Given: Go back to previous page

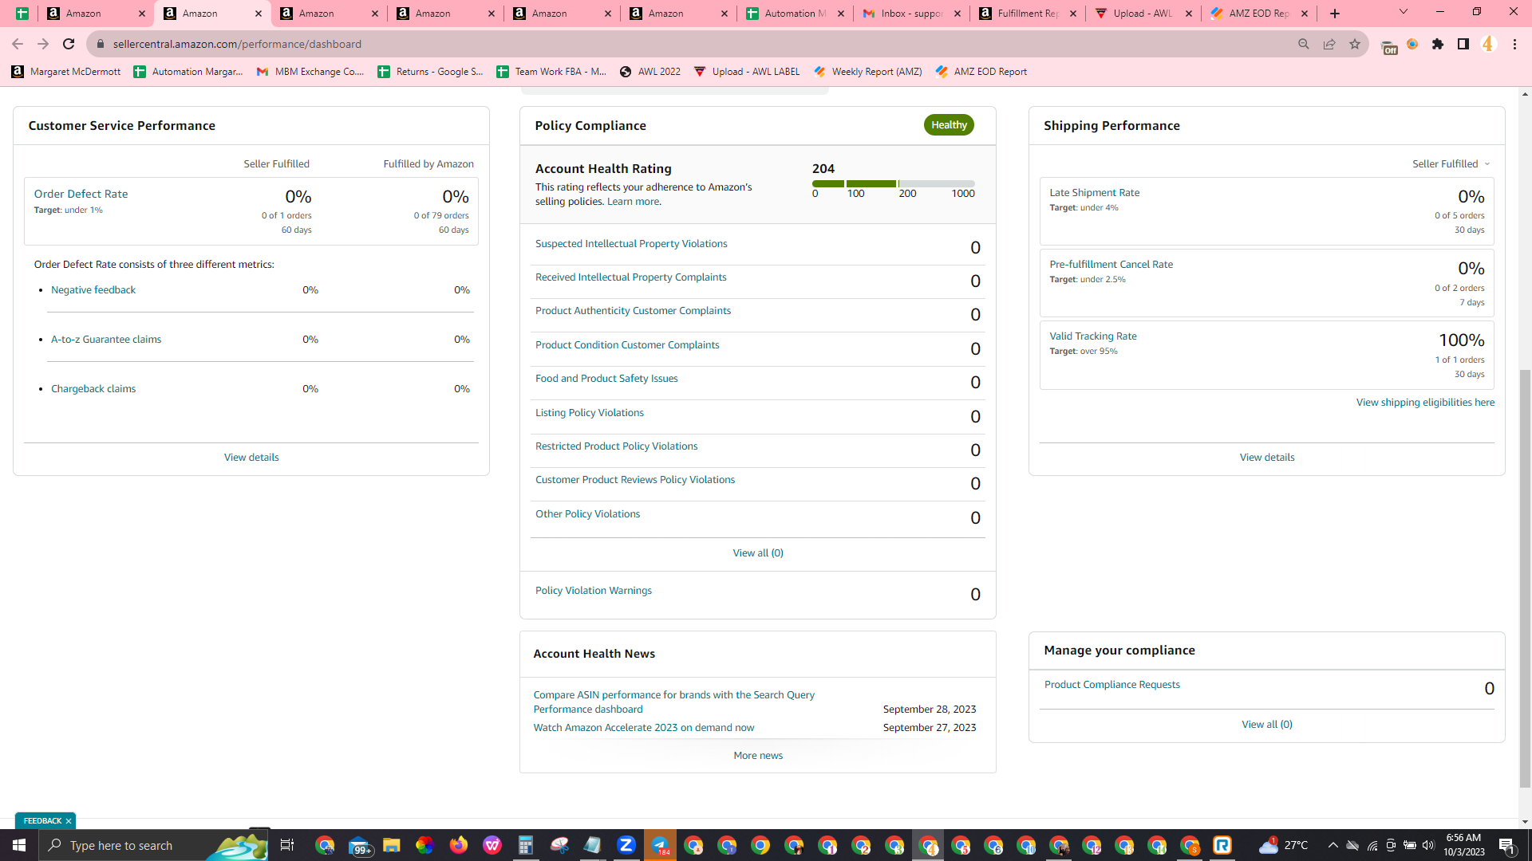Looking at the screenshot, I should click(18, 44).
